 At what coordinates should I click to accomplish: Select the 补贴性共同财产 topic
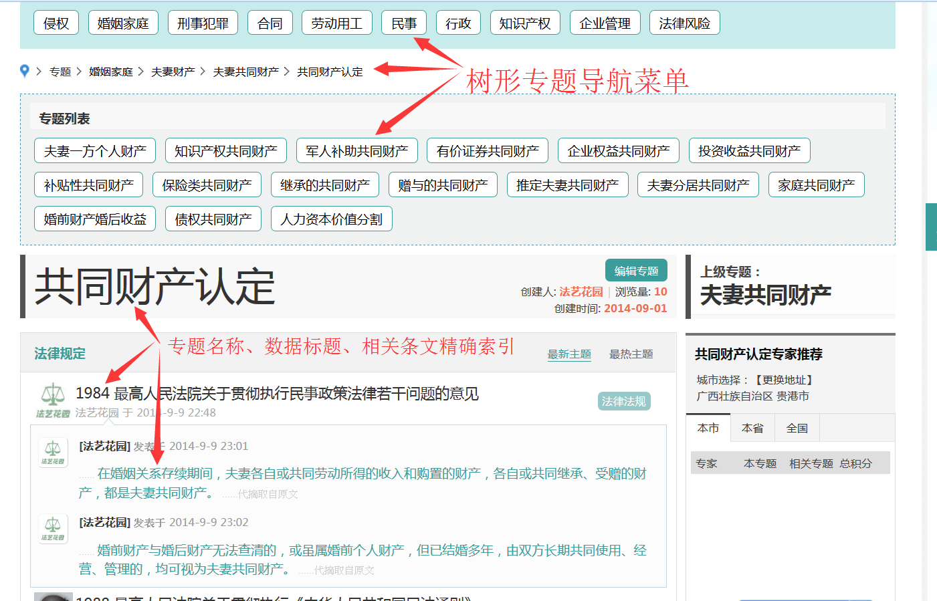tap(88, 185)
